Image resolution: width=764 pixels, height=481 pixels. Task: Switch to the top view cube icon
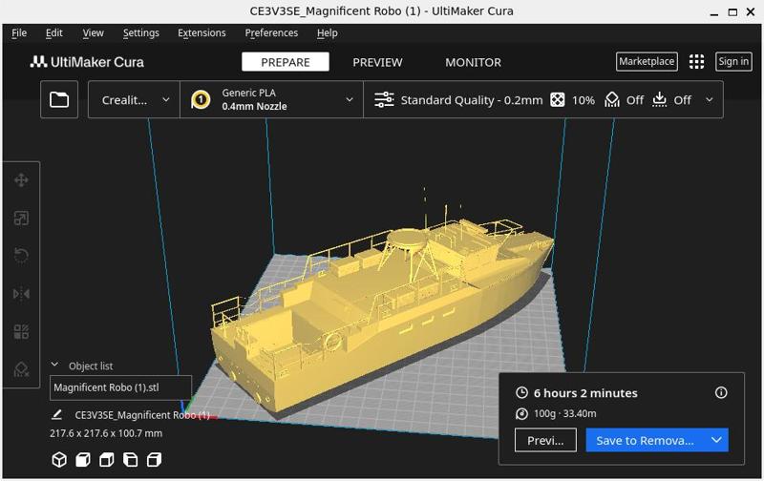coord(107,460)
